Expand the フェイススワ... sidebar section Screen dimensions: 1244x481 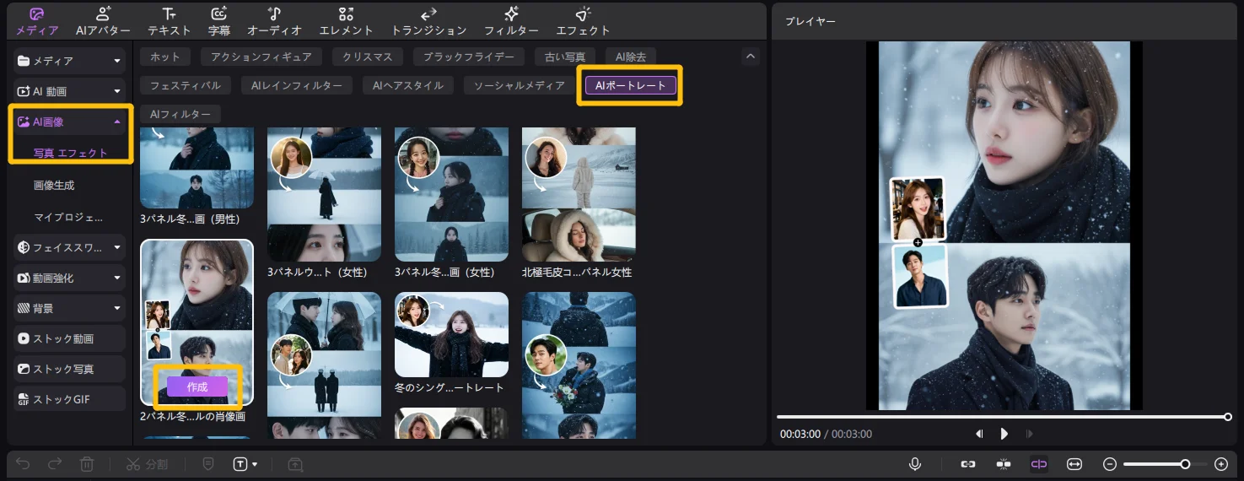69,247
